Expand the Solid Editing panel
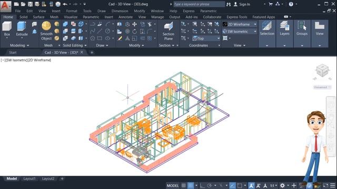337x189 pixels. point(75,46)
